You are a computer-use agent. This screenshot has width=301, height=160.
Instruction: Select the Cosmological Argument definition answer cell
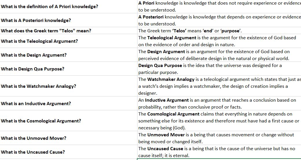[x=219, y=121]
